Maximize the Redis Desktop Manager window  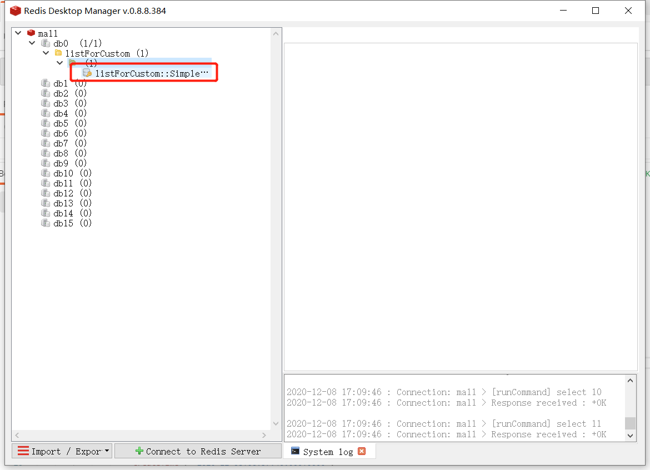(x=596, y=11)
